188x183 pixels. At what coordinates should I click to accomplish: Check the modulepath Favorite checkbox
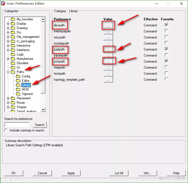(x=166, y=43)
